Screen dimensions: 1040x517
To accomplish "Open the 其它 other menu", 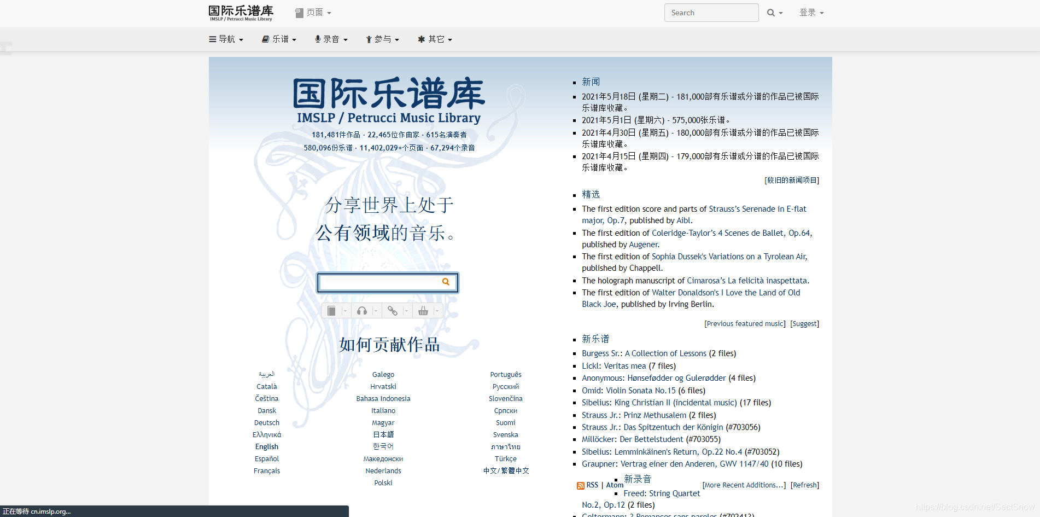I will click(435, 39).
